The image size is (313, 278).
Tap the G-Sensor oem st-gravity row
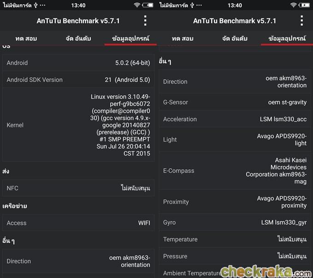point(235,102)
